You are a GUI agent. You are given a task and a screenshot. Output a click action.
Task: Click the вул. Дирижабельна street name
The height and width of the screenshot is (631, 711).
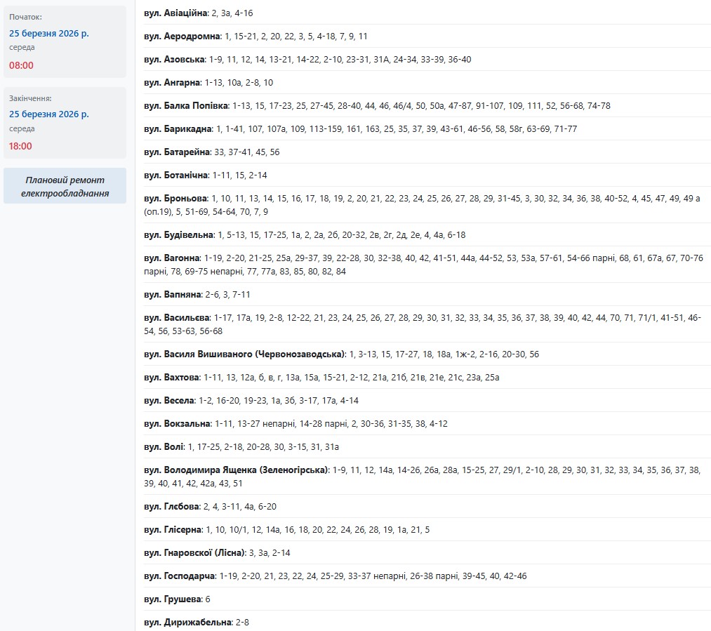click(x=187, y=622)
